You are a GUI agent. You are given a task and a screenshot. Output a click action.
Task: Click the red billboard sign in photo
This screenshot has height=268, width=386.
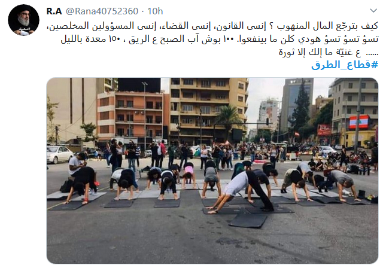point(324,130)
